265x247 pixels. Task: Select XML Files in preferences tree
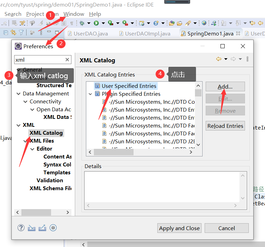tap(42, 141)
